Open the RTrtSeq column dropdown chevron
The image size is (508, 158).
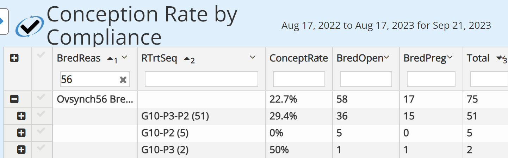tap(252, 58)
